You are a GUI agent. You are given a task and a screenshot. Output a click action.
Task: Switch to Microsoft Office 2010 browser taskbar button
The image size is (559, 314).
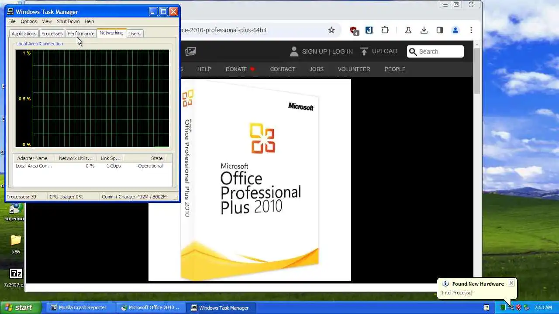(x=150, y=307)
